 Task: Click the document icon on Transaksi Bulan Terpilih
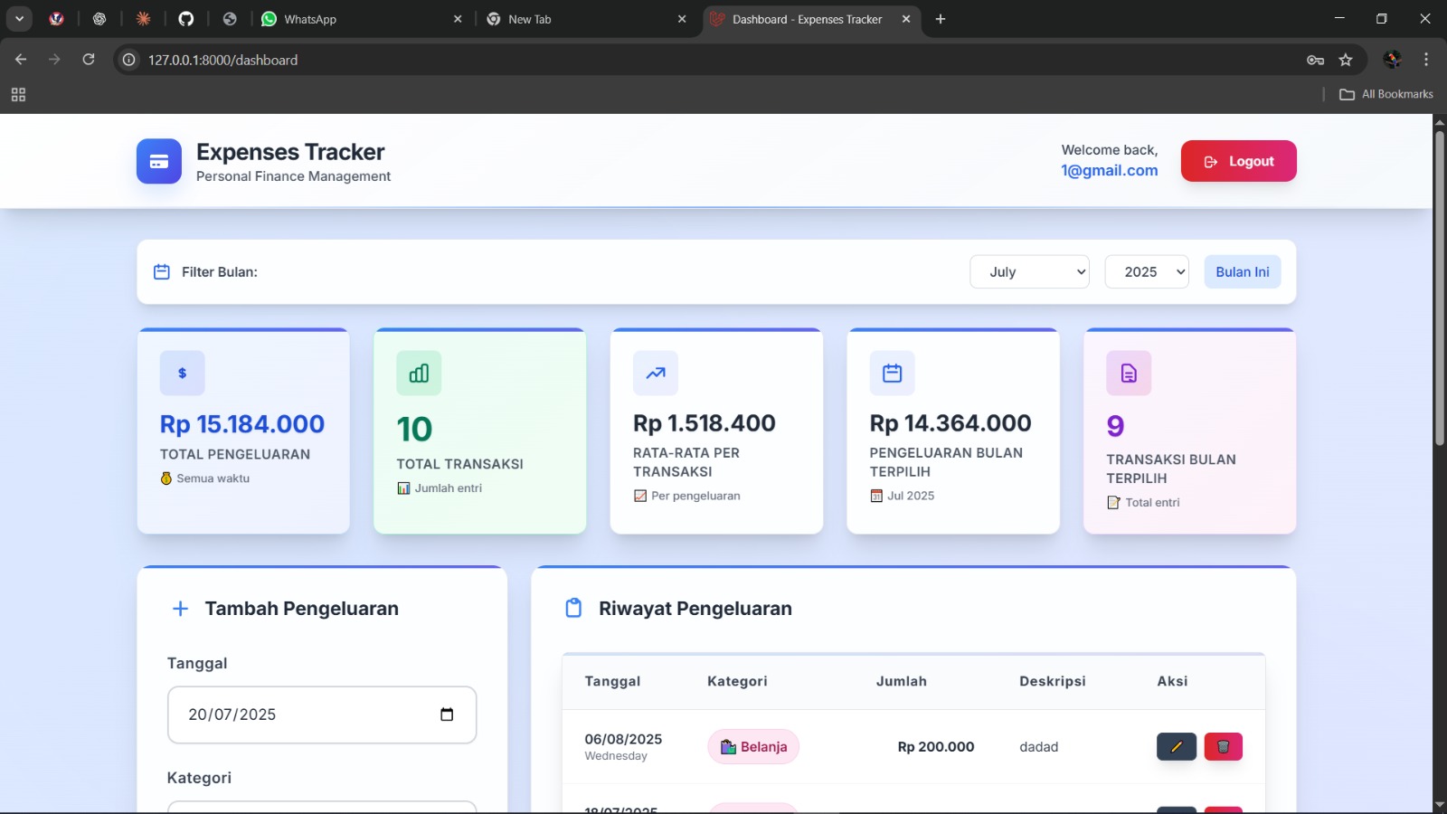[x=1128, y=373]
